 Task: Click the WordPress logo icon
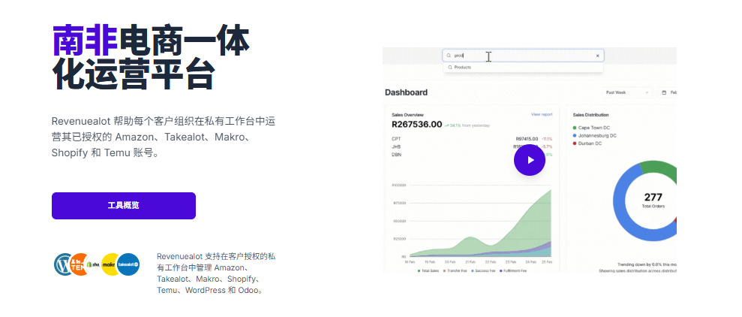[x=63, y=264]
